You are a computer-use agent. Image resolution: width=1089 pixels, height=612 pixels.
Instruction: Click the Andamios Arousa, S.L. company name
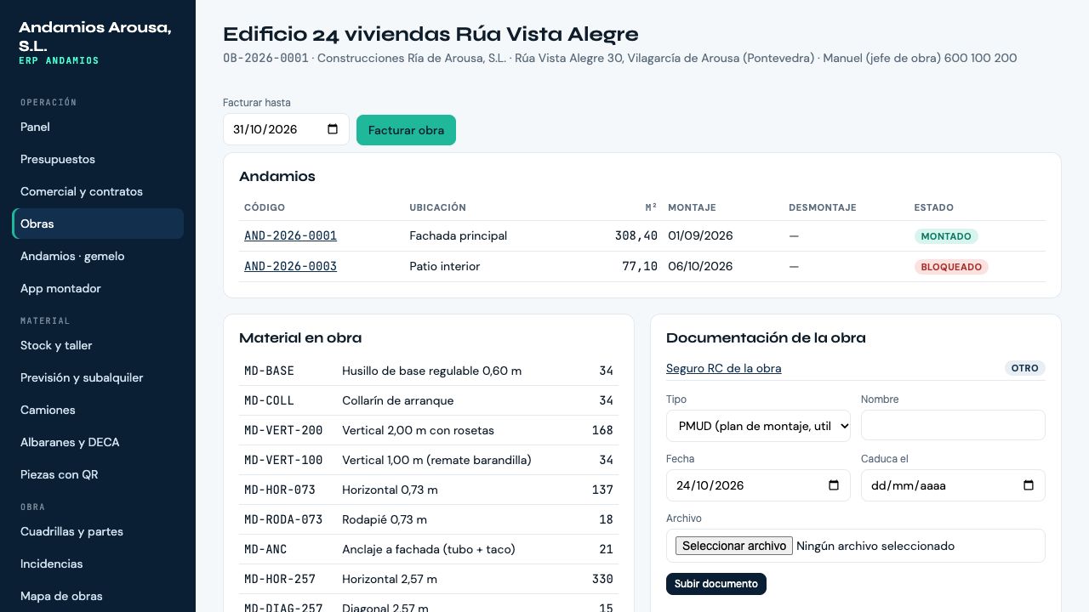click(x=95, y=37)
